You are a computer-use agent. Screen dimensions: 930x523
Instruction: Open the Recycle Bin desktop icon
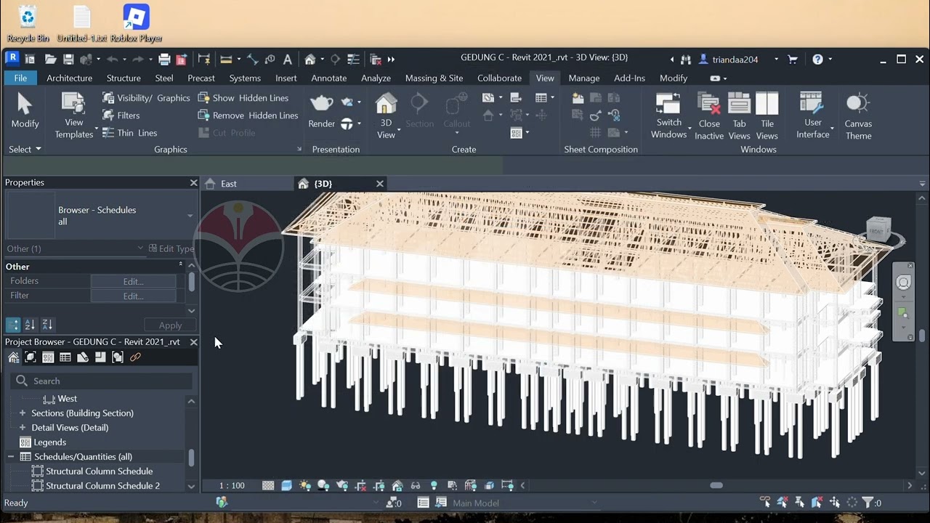(28, 23)
